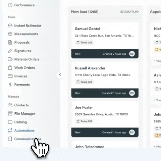Screen dimensions: 161x161
Task: Open the Contacts list
Action: pyautogui.click(x=21, y=105)
